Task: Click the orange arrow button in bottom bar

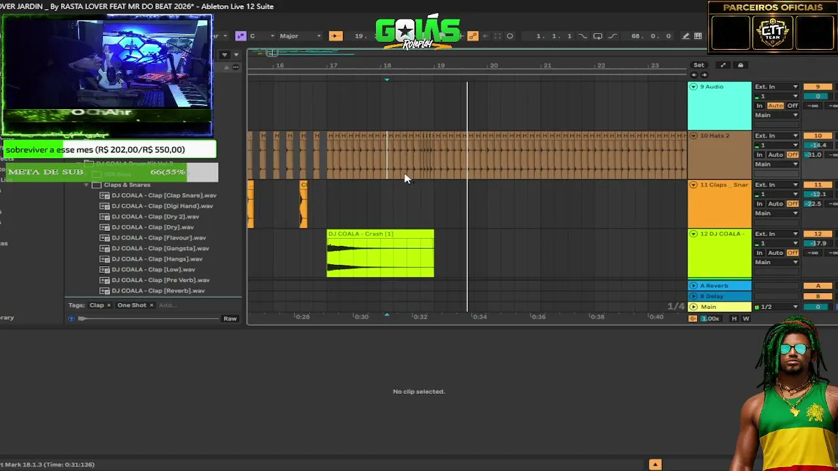Action: (x=655, y=464)
